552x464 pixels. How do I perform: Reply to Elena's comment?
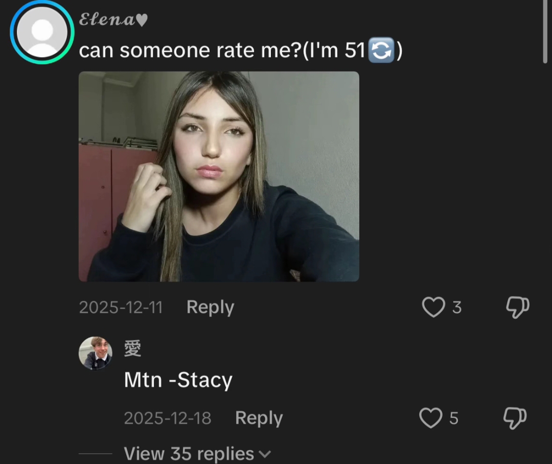click(x=210, y=307)
